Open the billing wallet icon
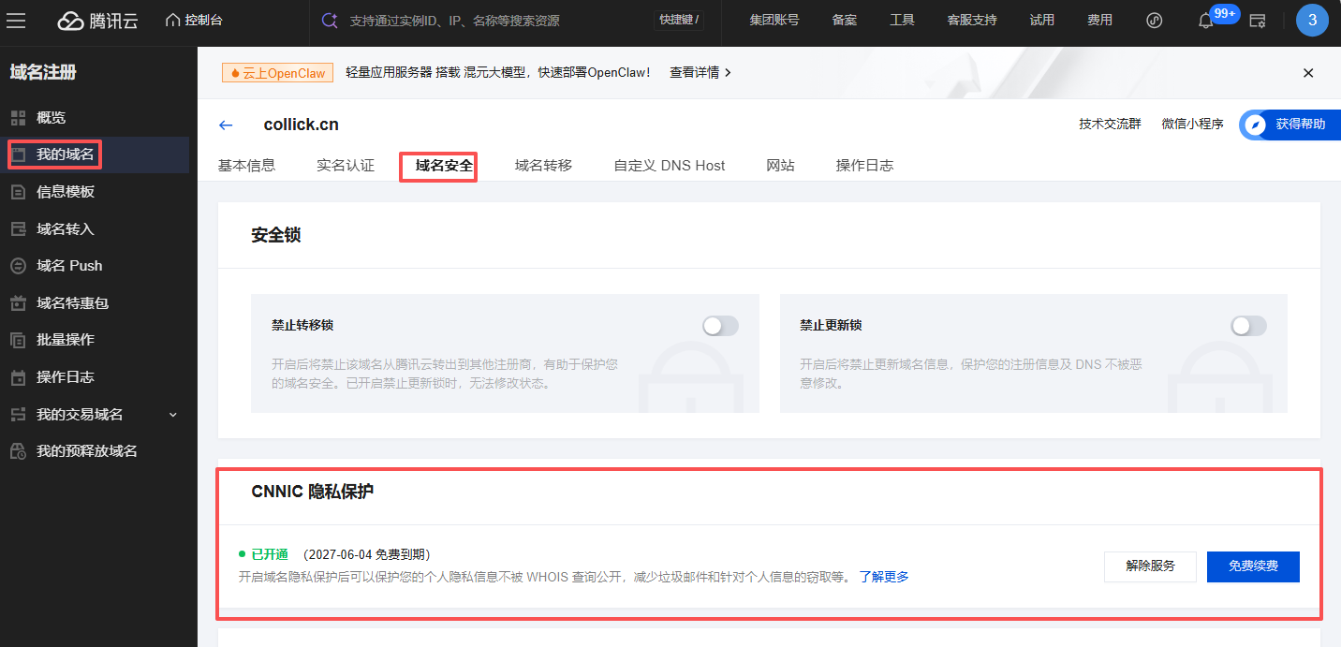The width and height of the screenshot is (1341, 647). click(x=1259, y=21)
